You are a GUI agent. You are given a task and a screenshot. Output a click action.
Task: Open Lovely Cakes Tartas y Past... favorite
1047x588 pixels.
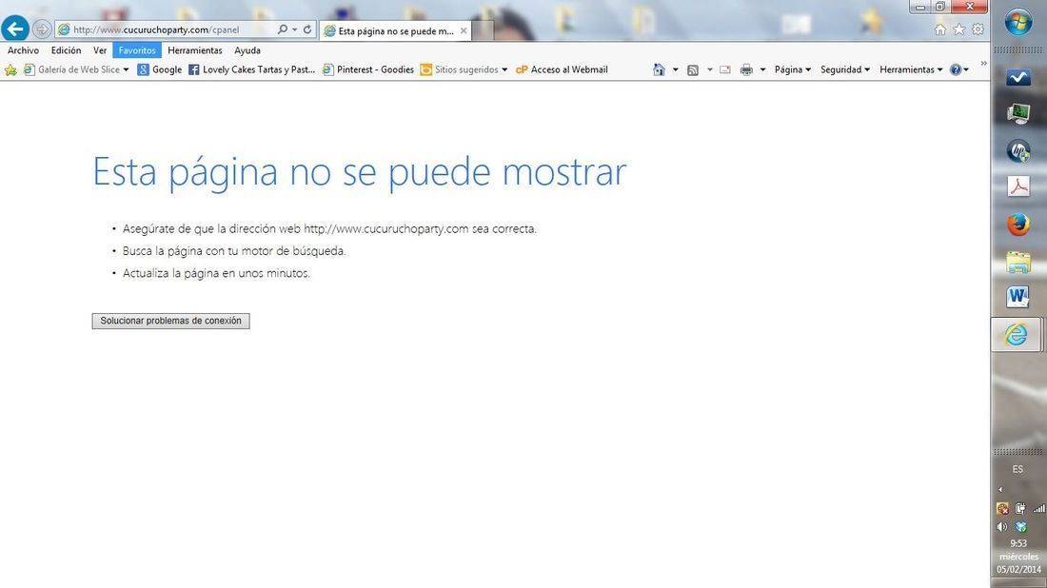click(x=251, y=69)
